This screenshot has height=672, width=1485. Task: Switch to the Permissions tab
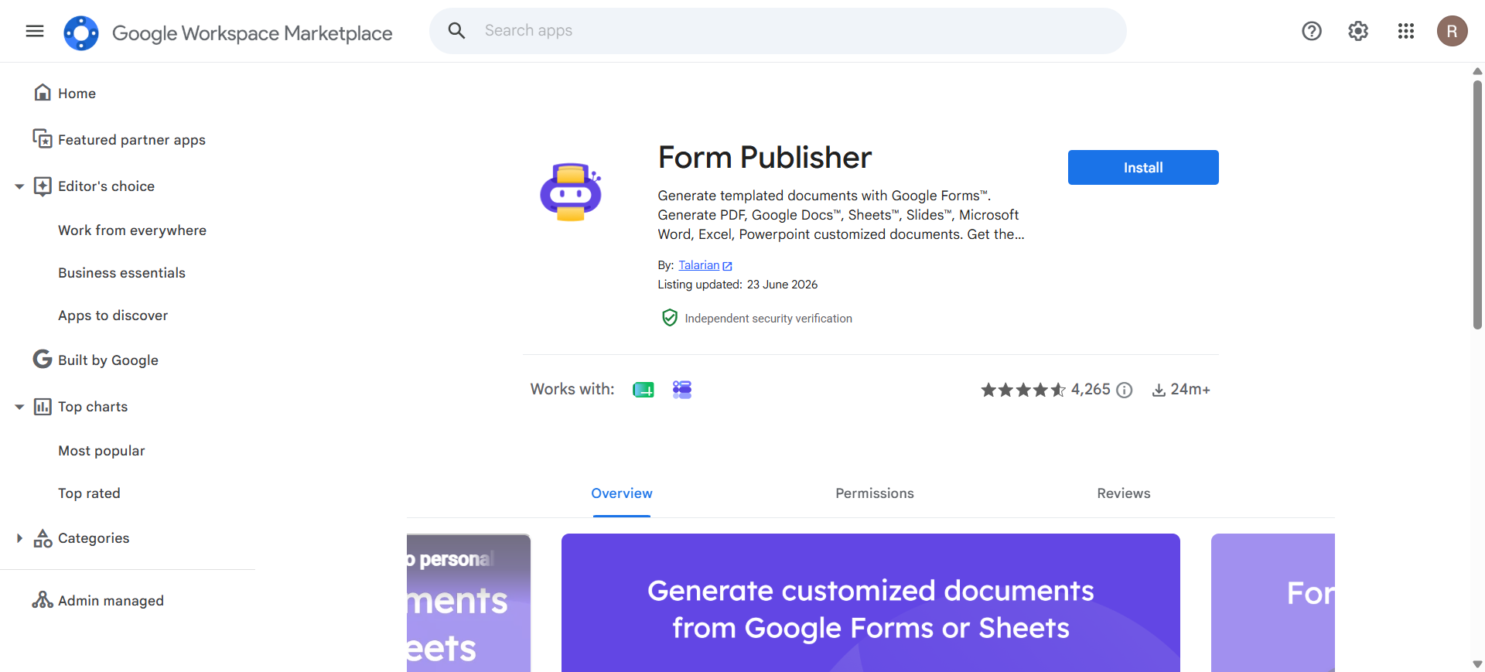click(875, 493)
